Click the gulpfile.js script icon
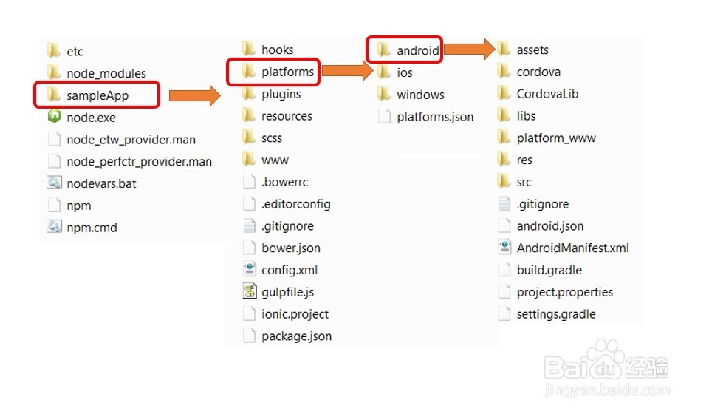Screen dimensions: 709x414 249,291
